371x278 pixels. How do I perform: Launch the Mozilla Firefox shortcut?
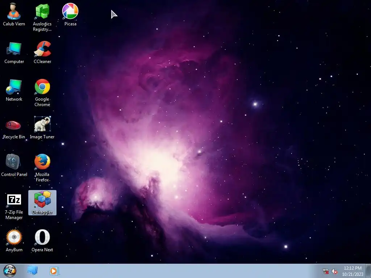tap(42, 168)
